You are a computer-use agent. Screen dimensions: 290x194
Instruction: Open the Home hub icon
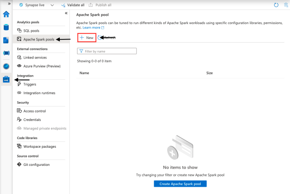click(x=6, y=14)
